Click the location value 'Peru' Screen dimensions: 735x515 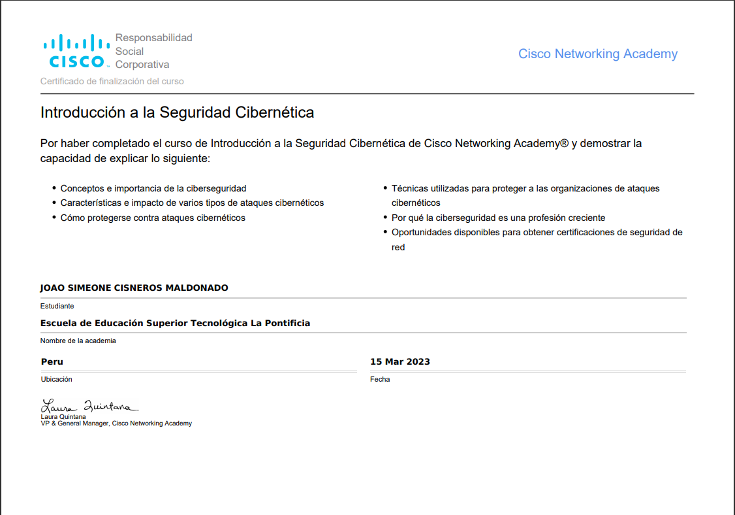coord(52,361)
